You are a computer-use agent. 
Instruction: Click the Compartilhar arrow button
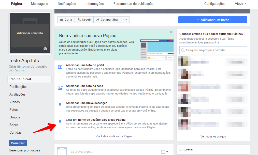(107, 20)
